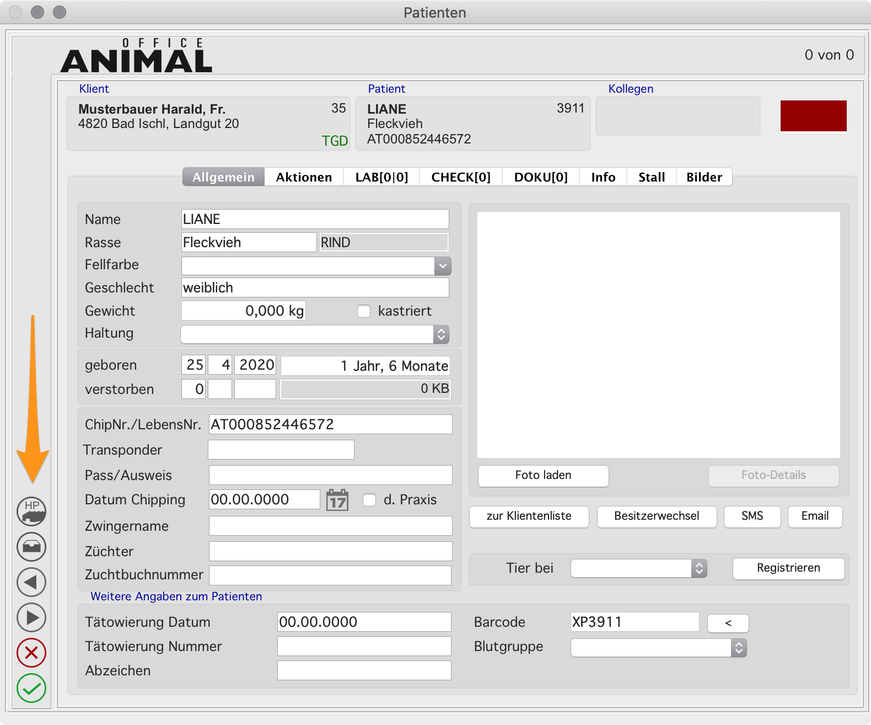Click the inbox tray icon in sidebar
Screen dimensions: 871x725
(x=31, y=546)
